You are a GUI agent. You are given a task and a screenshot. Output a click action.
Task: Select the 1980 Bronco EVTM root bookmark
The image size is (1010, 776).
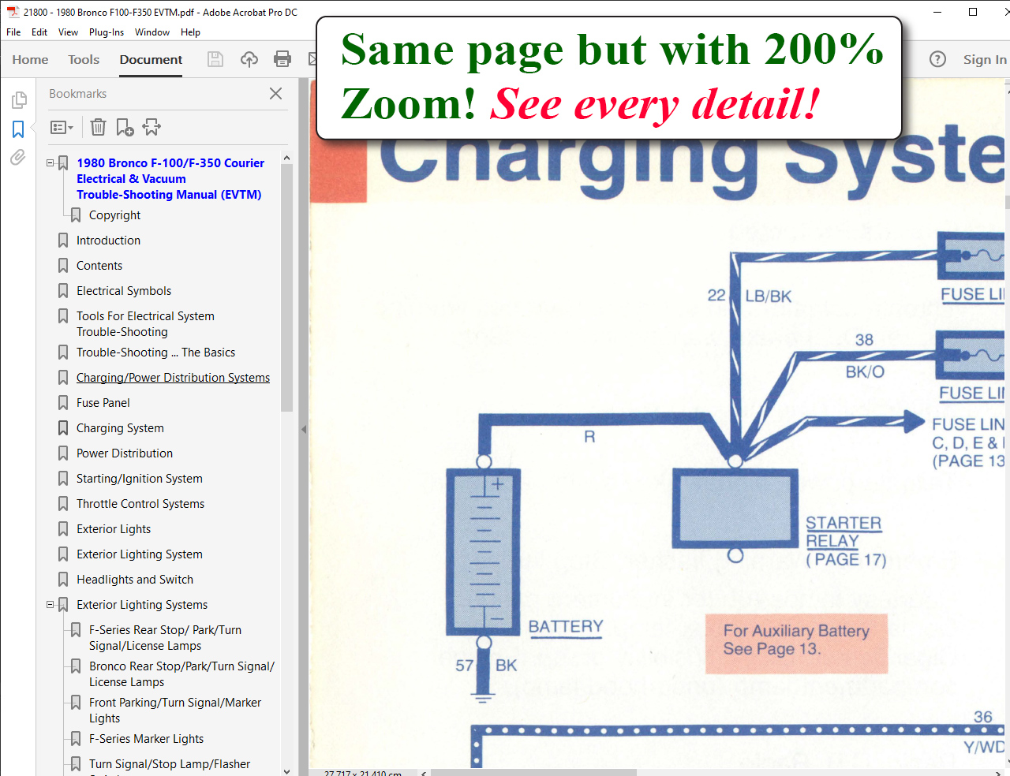pyautogui.click(x=170, y=179)
